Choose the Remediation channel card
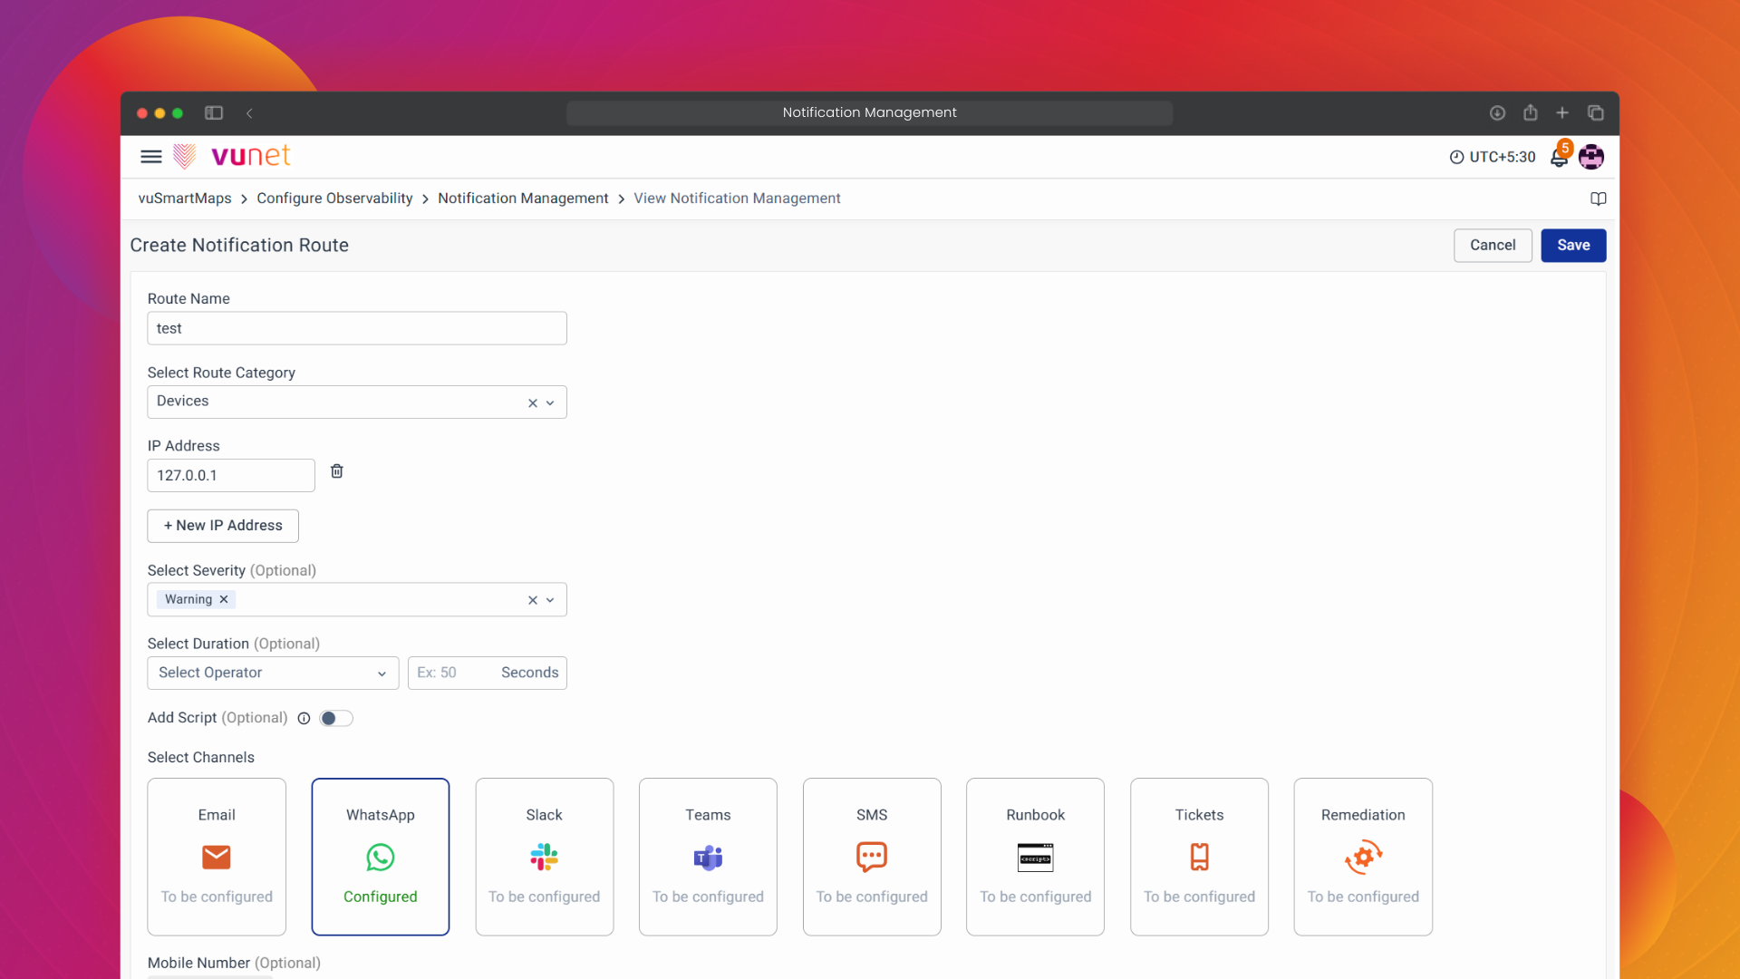The height and width of the screenshot is (979, 1740). (x=1363, y=856)
